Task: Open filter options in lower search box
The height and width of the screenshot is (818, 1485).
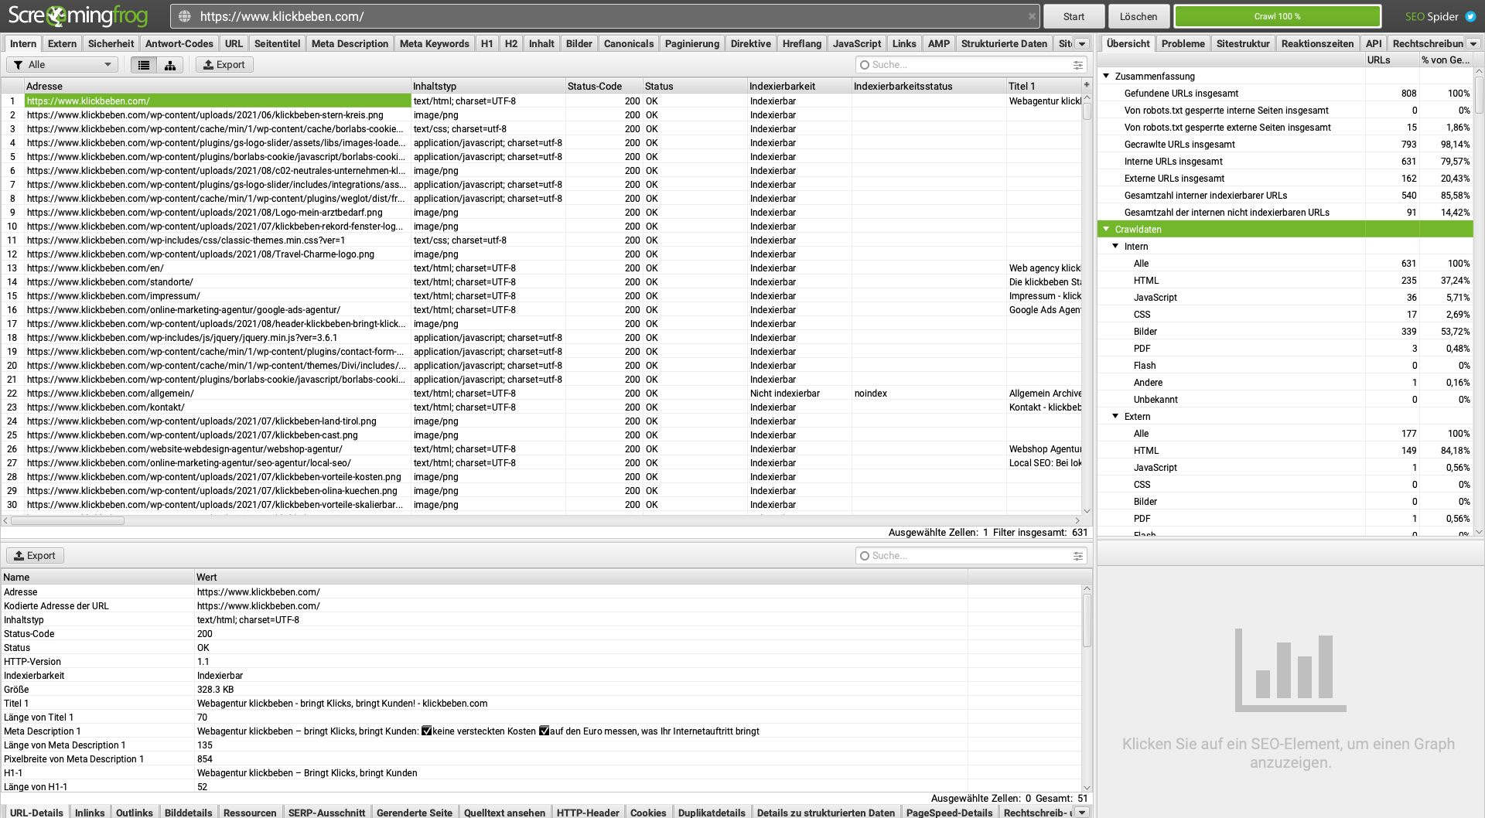Action: 1077,556
